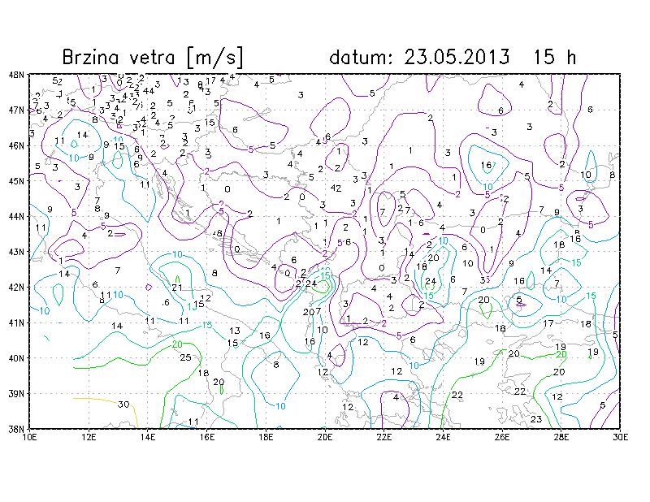
Task: Click the 14E longitude axis label
Action: coord(148,437)
